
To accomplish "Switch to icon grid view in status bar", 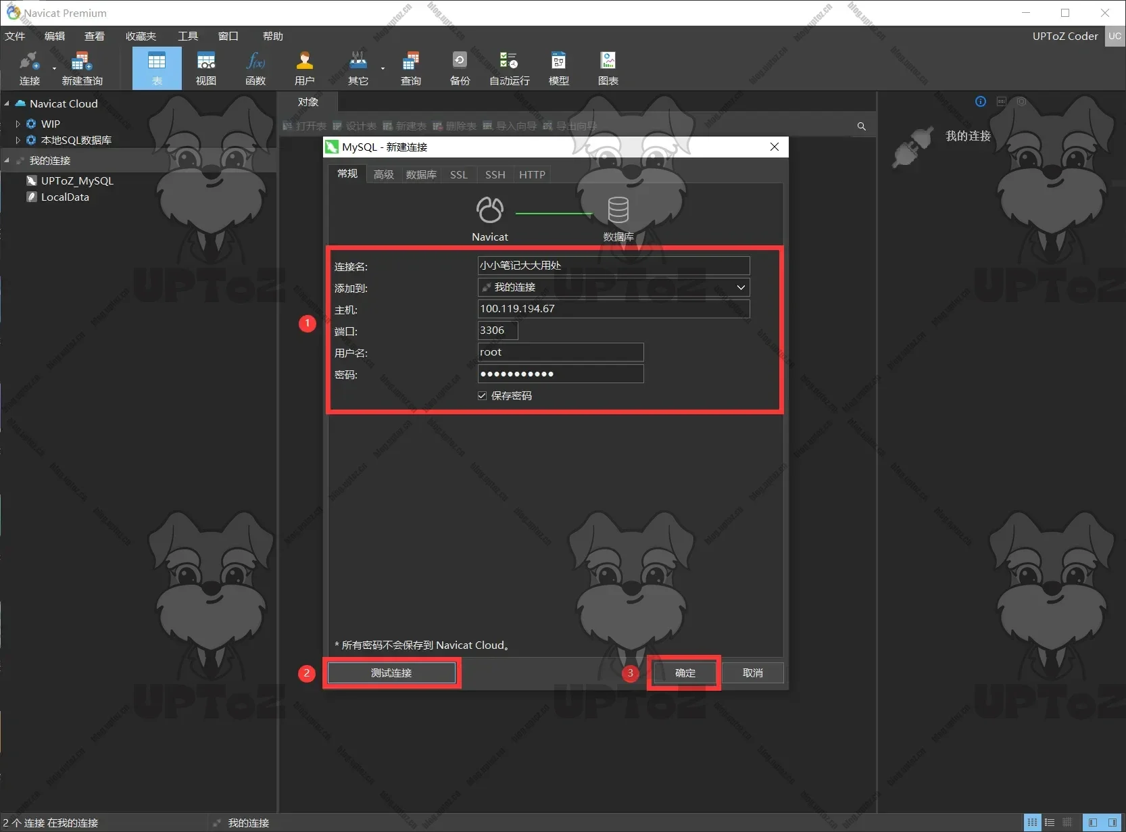I will click(1032, 823).
